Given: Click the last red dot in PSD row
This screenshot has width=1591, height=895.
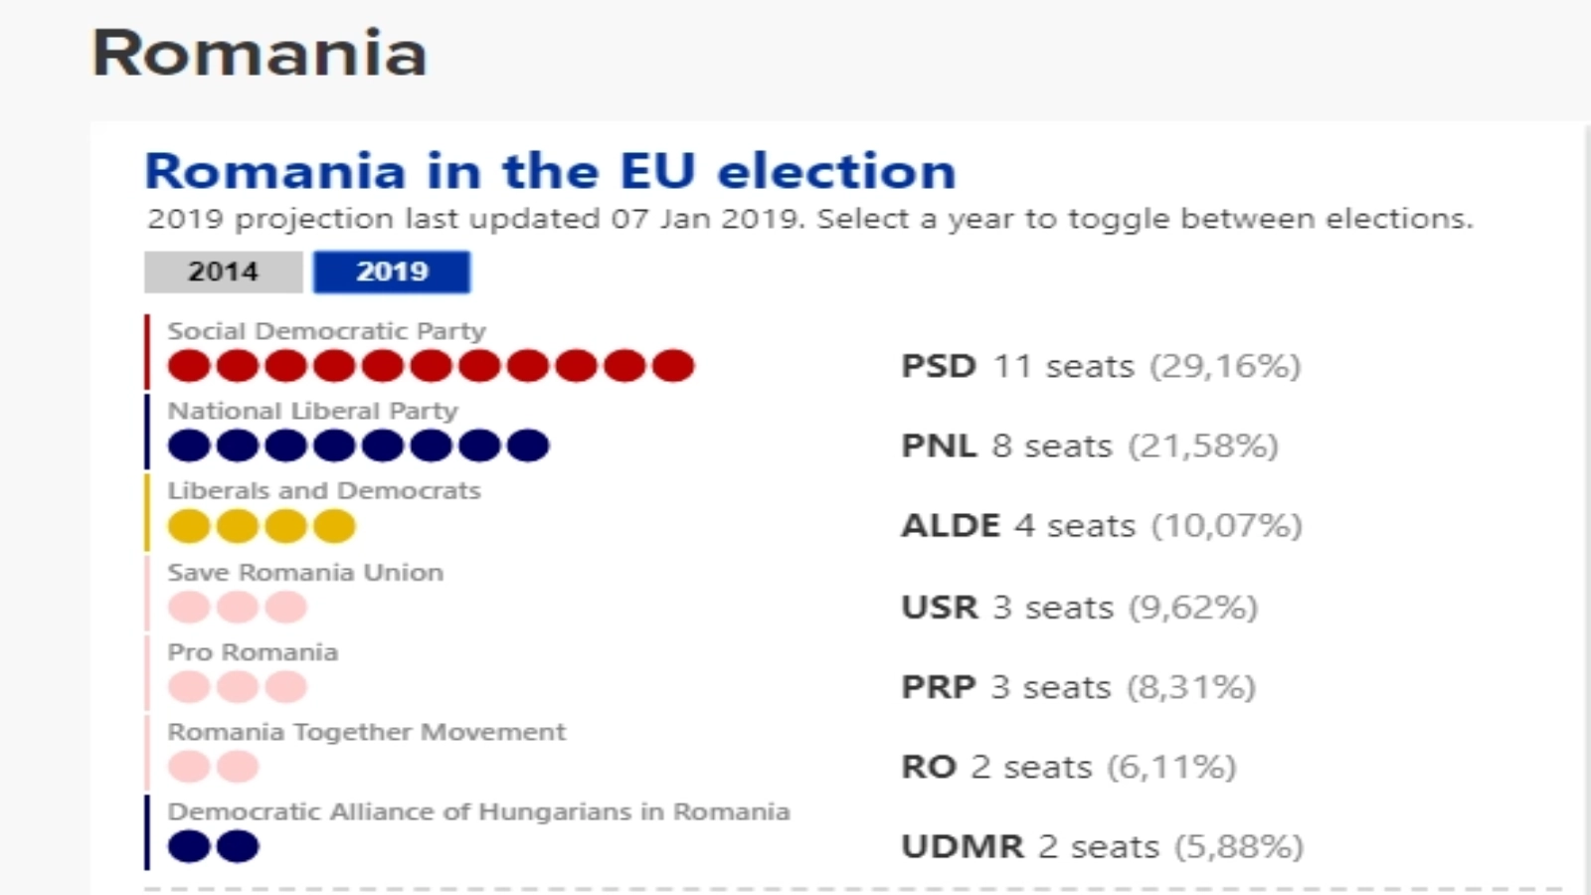Looking at the screenshot, I should 673,366.
